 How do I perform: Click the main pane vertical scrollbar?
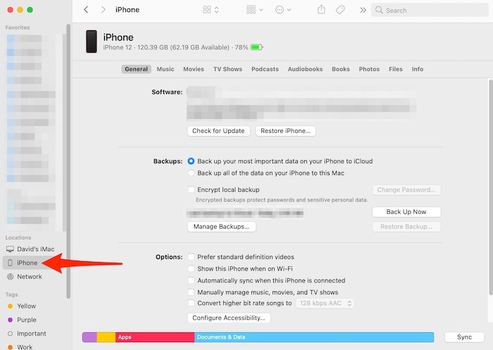(x=490, y=187)
